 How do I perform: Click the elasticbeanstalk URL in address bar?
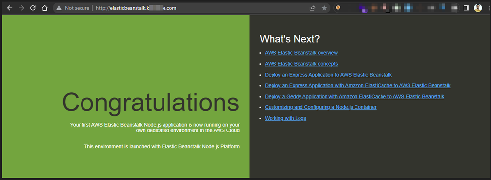pyautogui.click(x=136, y=8)
